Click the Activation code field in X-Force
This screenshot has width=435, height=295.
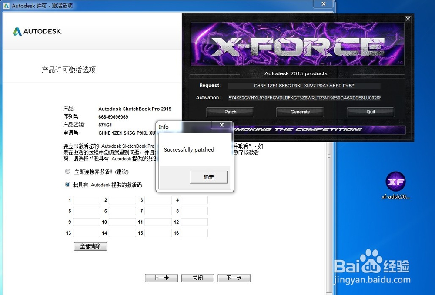click(304, 98)
